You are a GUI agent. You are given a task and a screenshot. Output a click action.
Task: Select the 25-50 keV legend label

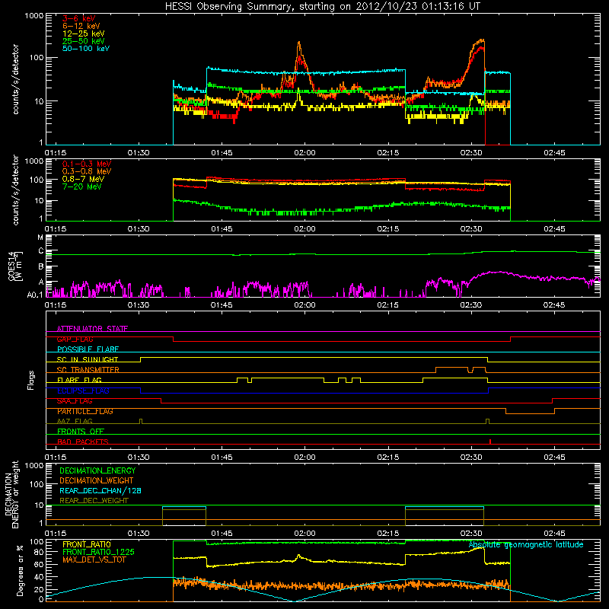(84, 41)
